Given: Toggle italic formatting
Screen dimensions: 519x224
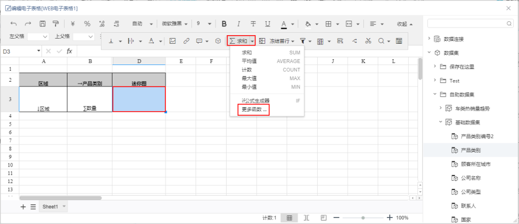Looking at the screenshot, I should 238,24.
